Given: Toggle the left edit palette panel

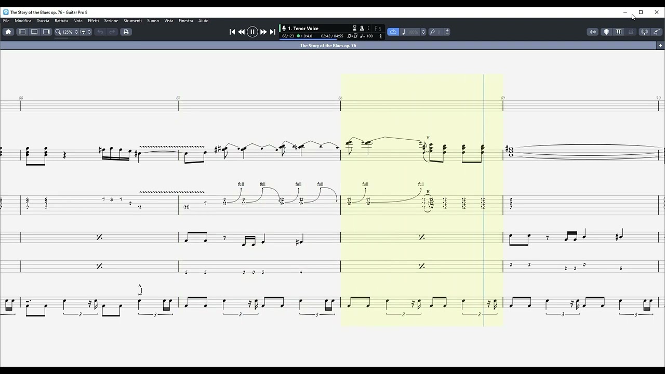Looking at the screenshot, I should point(22,32).
